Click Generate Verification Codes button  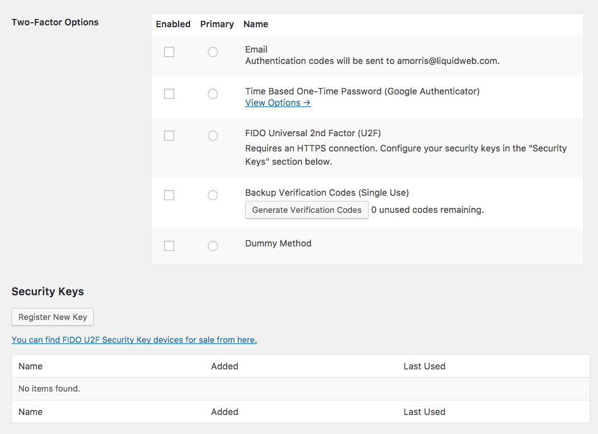307,210
